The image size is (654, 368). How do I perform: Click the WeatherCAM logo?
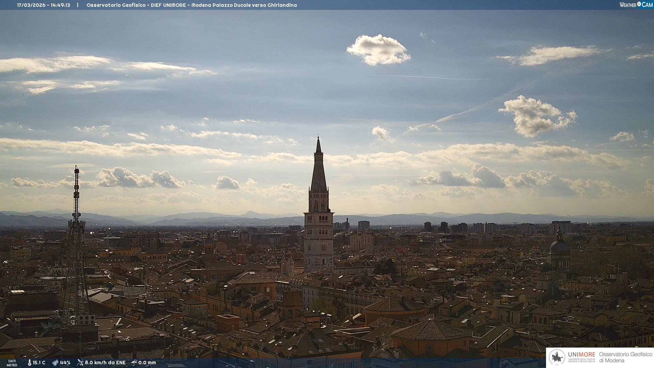(x=636, y=5)
